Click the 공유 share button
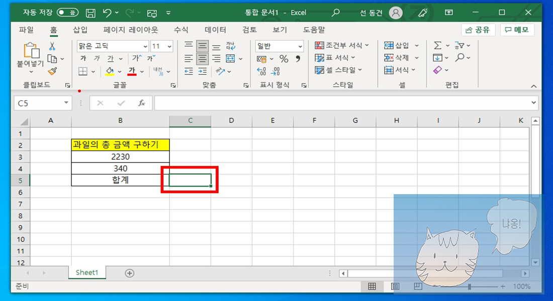Viewport: 553px width, 301px height. tap(478, 30)
